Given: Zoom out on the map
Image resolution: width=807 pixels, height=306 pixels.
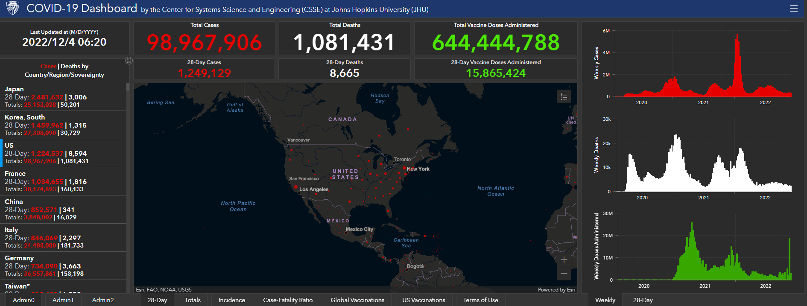Looking at the screenshot, I should tap(564, 273).
